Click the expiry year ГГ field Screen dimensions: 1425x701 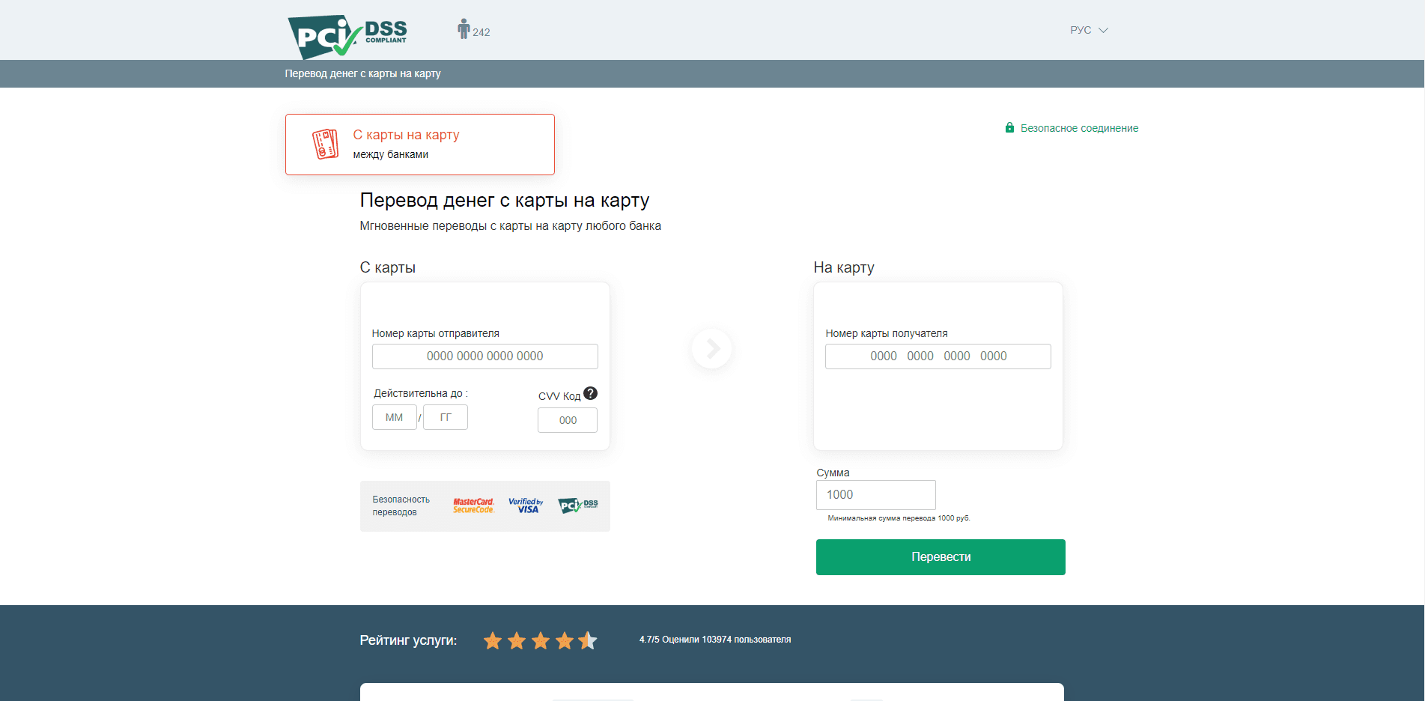pos(446,417)
